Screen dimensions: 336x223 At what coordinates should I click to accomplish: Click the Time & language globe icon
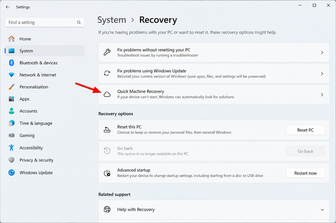(11, 123)
